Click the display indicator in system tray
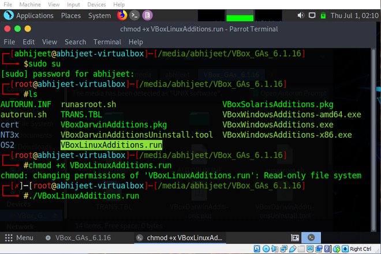 (312, 16)
